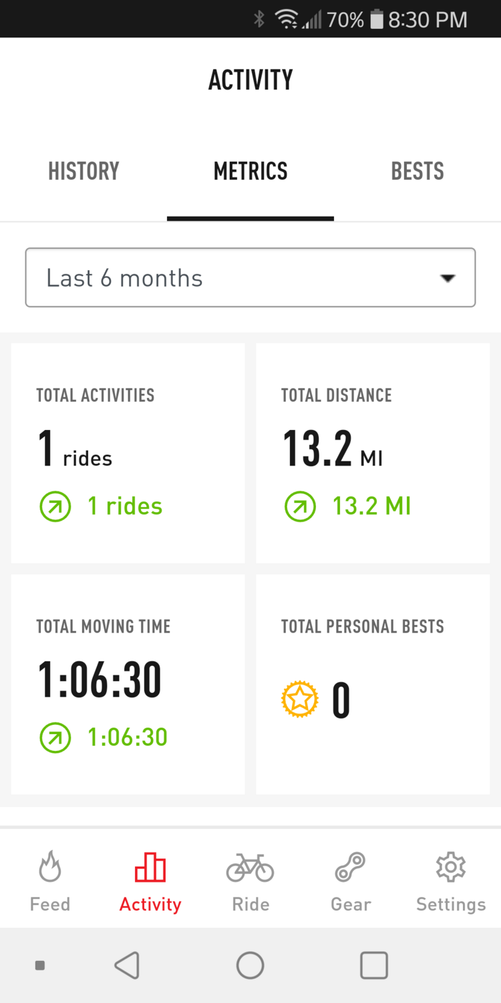
Task: Open the Feed flame icon
Action: click(x=50, y=867)
